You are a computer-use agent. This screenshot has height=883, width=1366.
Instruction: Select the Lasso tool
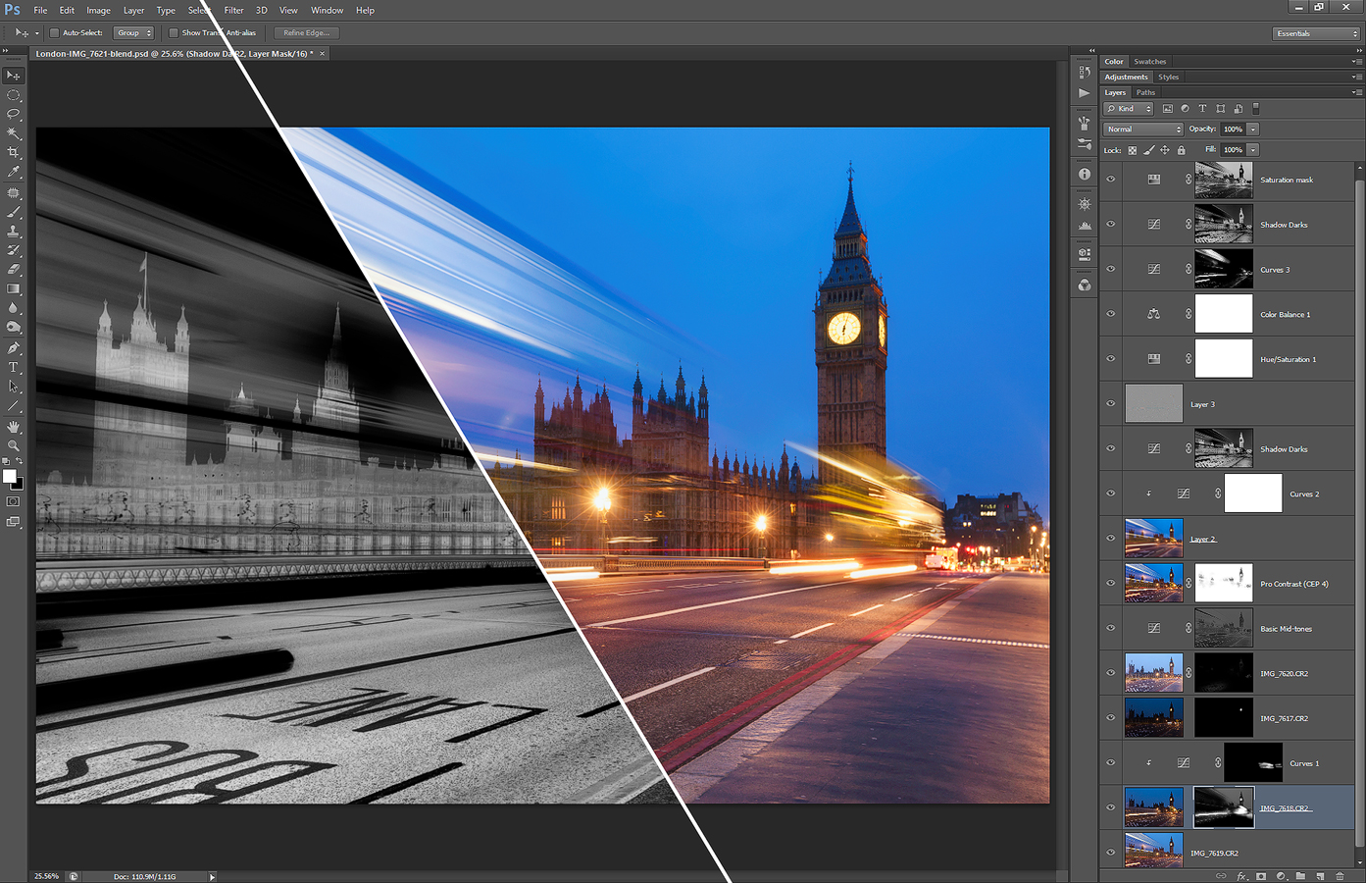point(14,114)
